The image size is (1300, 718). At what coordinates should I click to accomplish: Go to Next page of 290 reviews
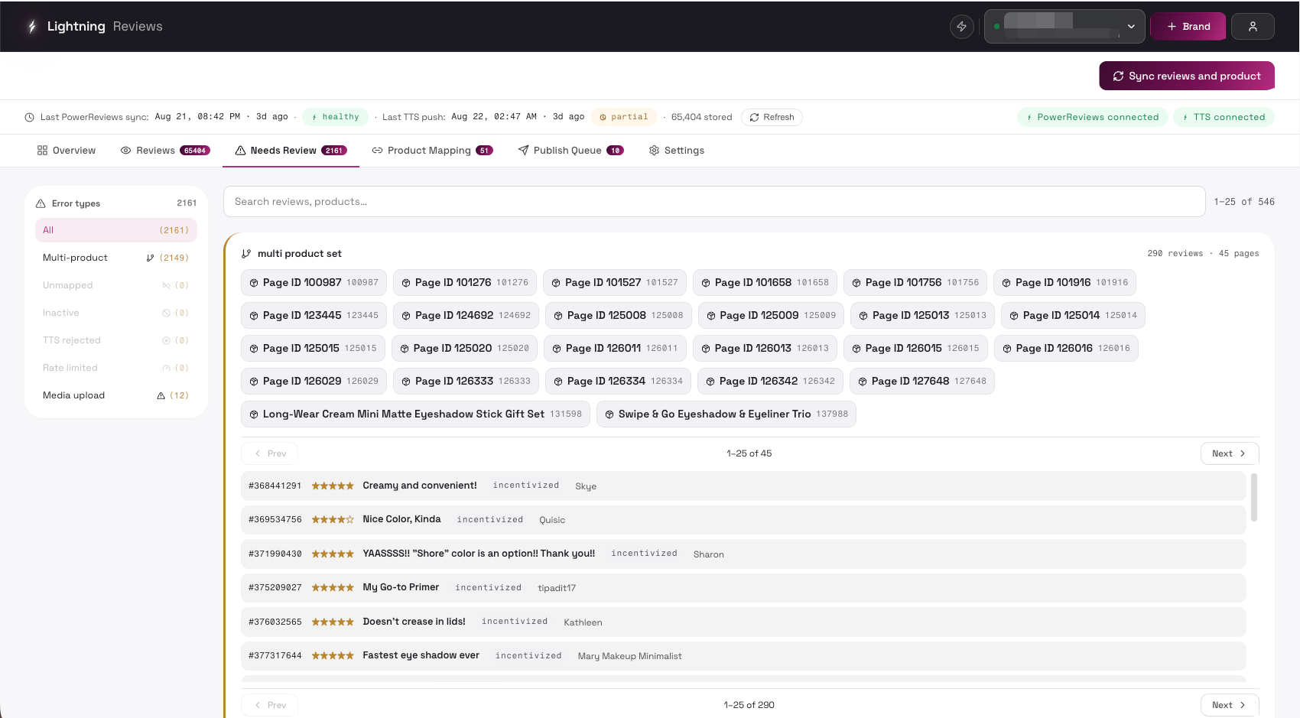[1230, 705]
